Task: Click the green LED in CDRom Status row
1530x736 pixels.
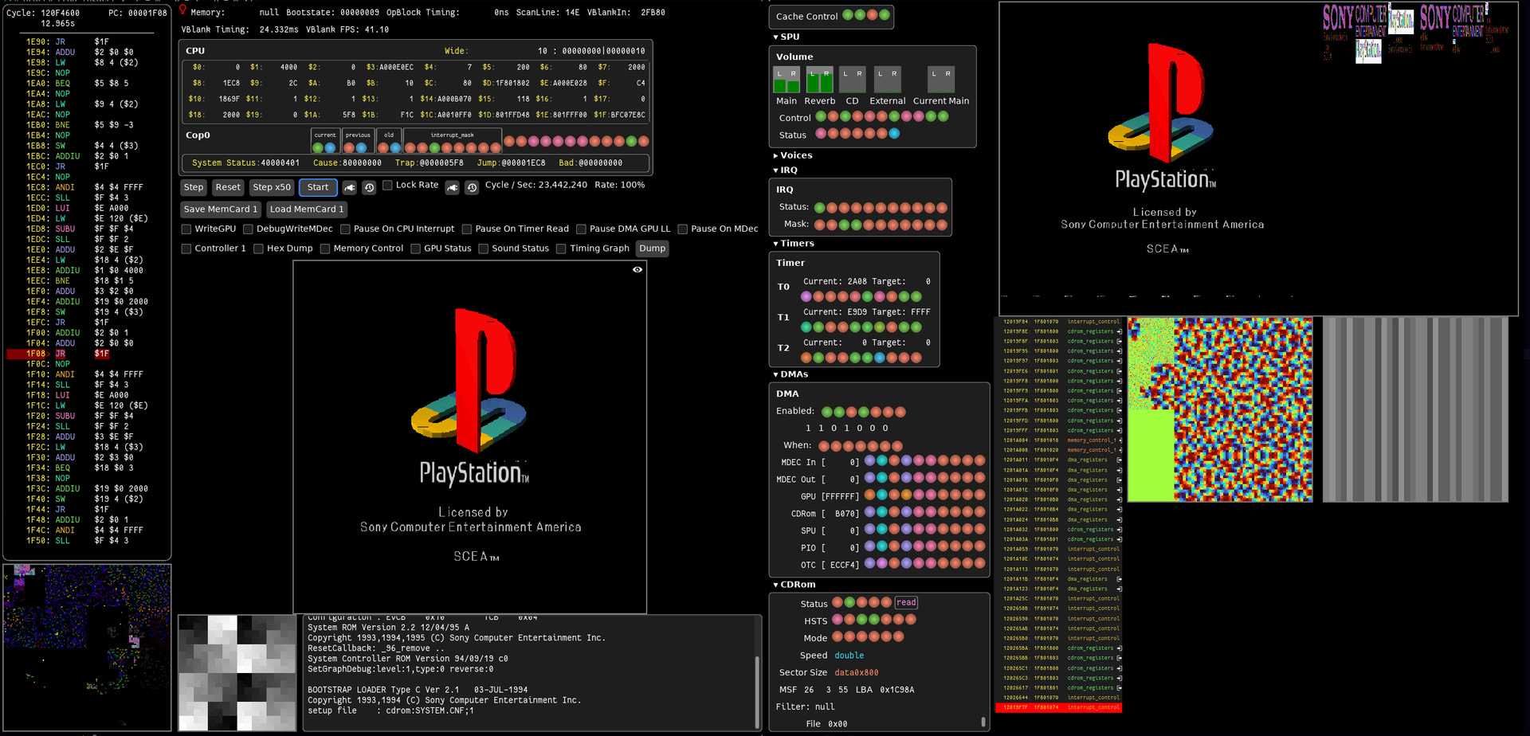Action: [x=849, y=602]
